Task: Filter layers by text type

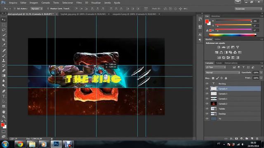Action: pyautogui.click(x=243, y=67)
